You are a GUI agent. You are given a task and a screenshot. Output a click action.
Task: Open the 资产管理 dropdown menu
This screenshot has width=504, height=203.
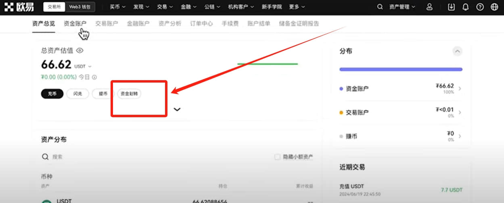click(x=402, y=7)
